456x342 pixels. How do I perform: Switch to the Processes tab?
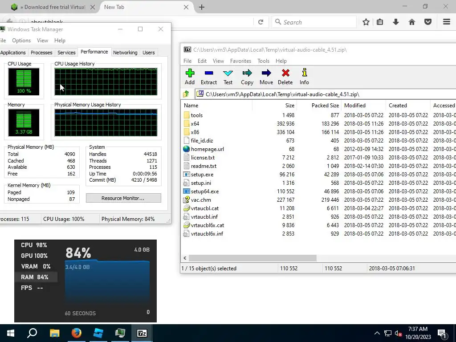(41, 53)
